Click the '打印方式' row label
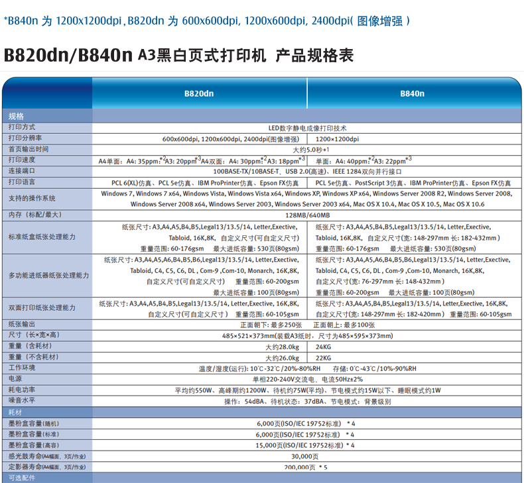 point(22,127)
